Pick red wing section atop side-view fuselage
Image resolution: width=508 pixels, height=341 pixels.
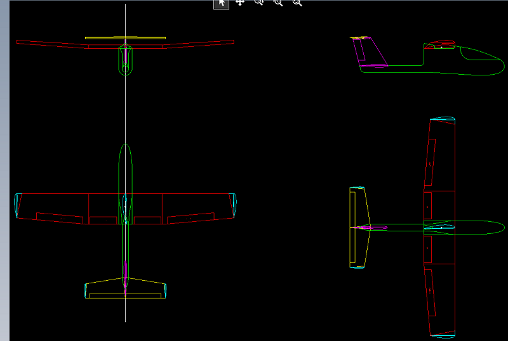pos(441,45)
